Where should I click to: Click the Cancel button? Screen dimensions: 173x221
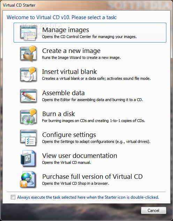[153, 211]
